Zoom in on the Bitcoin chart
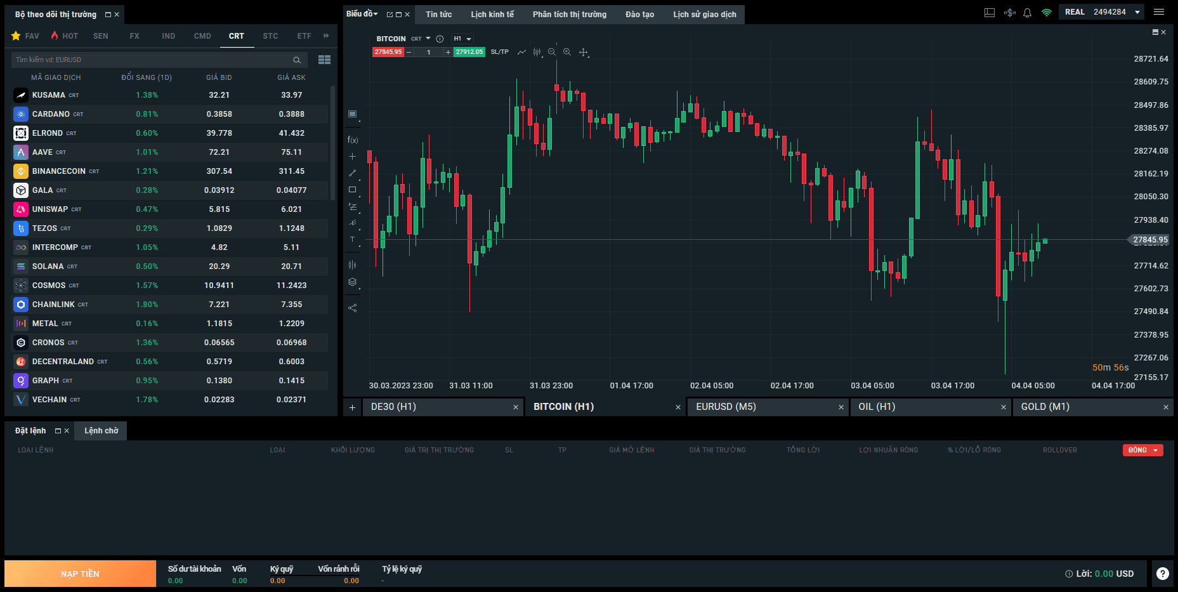 567,52
